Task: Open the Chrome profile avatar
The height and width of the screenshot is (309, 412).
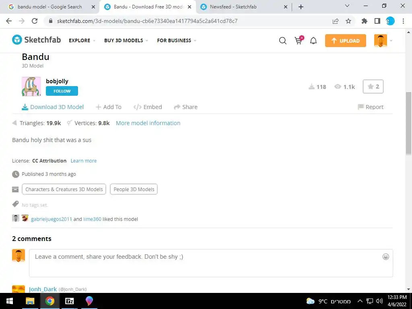Action: 390,21
